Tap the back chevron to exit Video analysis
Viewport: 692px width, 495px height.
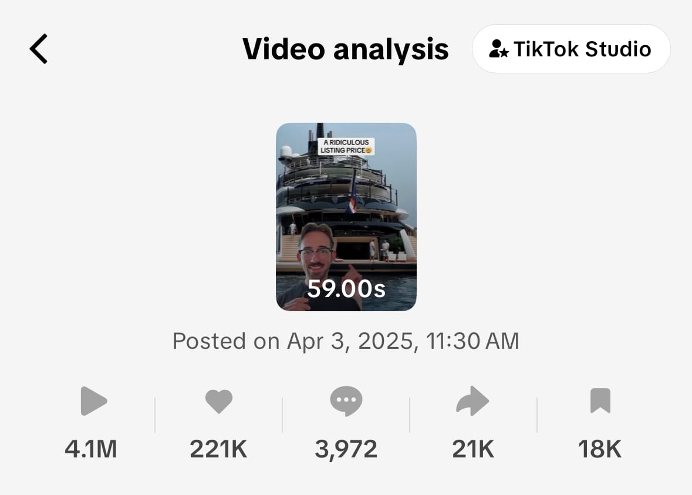click(38, 49)
